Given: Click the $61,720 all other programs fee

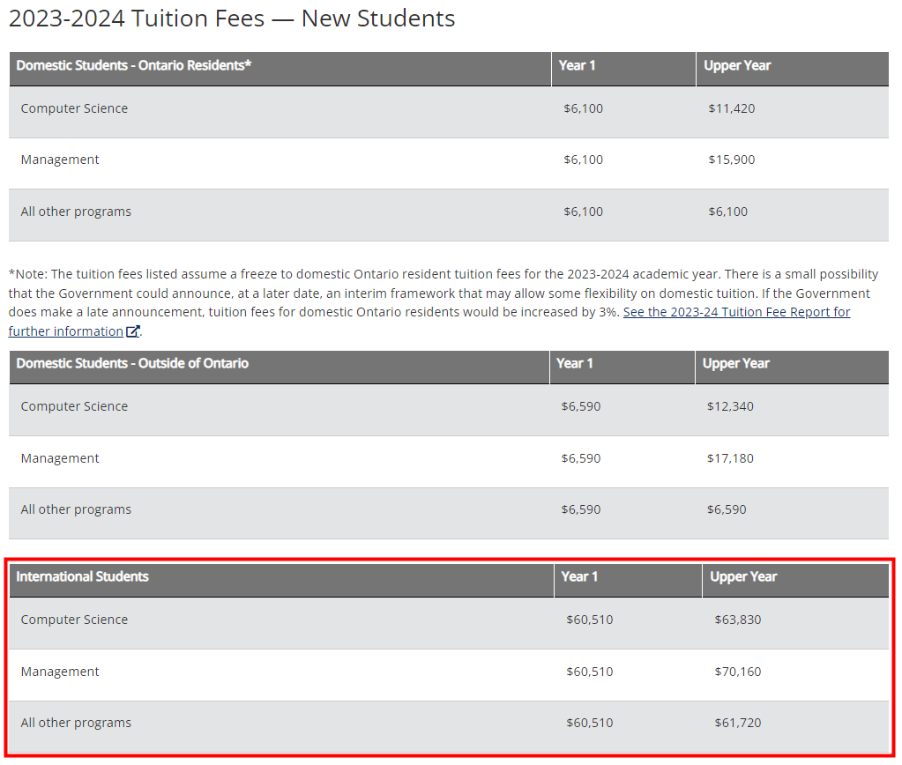Looking at the screenshot, I should point(737,723).
